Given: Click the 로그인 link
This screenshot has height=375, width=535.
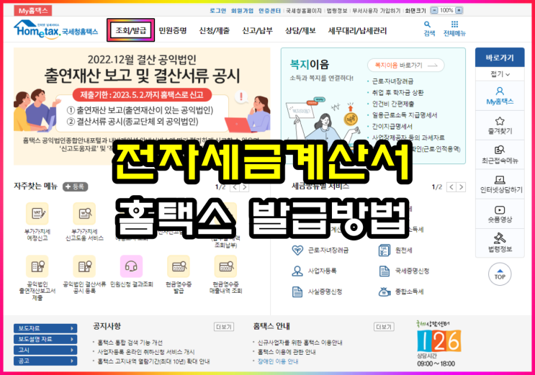Looking at the screenshot, I should click(x=217, y=11).
